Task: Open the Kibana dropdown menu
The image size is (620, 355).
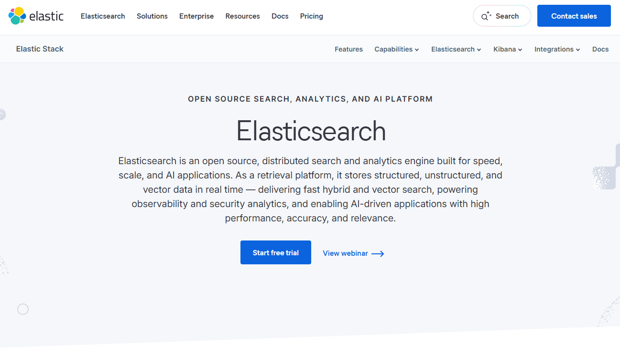Action: [508, 49]
